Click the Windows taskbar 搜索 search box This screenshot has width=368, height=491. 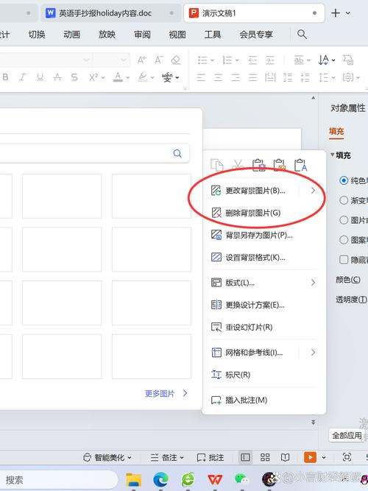tap(57, 480)
